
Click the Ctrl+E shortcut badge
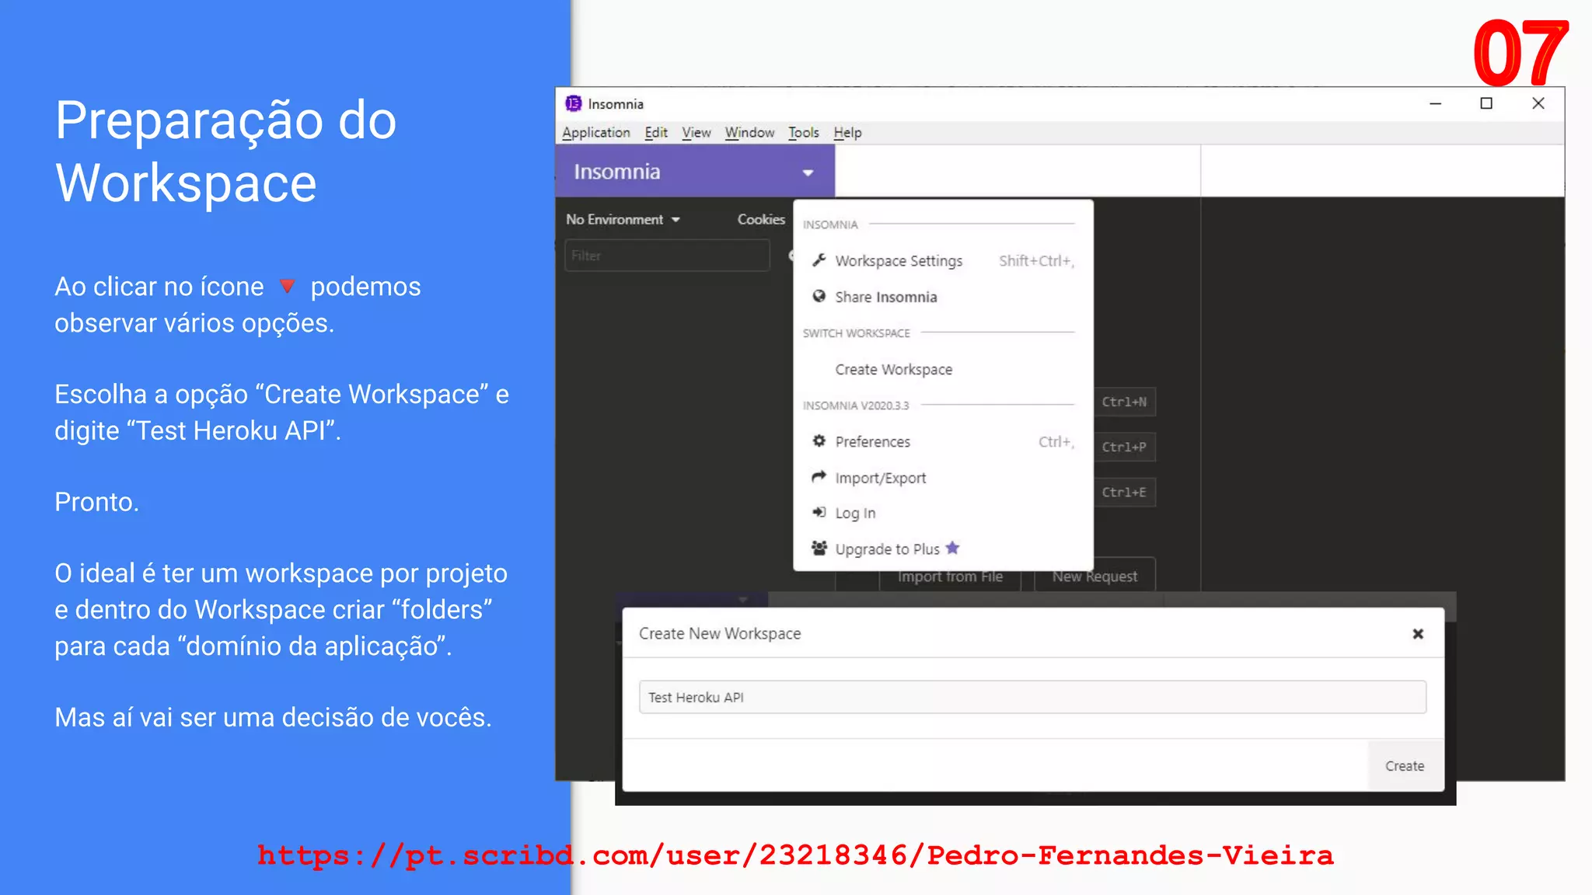1124,492
